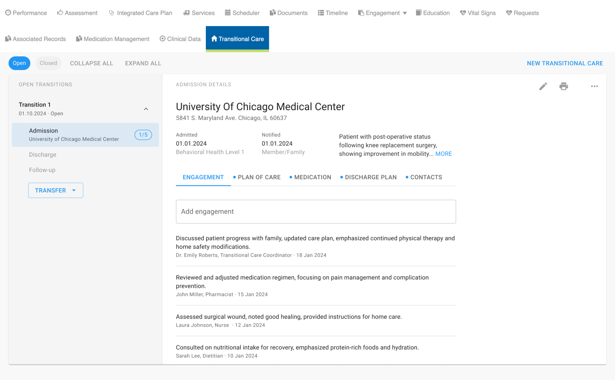The image size is (615, 380).
Task: Click the Member/Family notified text
Action: click(283, 152)
